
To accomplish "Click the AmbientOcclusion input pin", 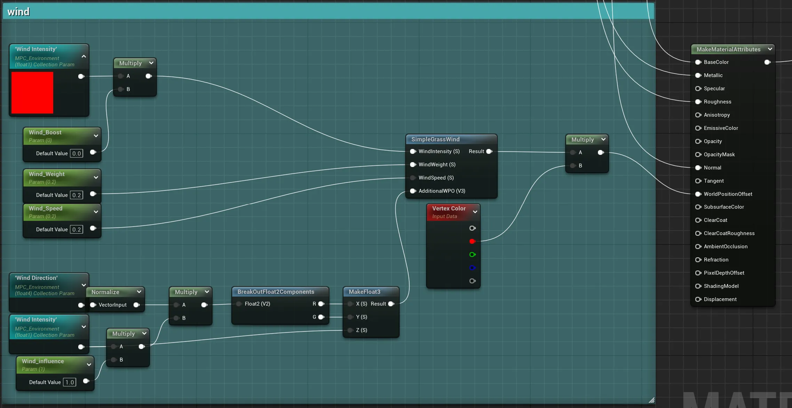I will (698, 247).
